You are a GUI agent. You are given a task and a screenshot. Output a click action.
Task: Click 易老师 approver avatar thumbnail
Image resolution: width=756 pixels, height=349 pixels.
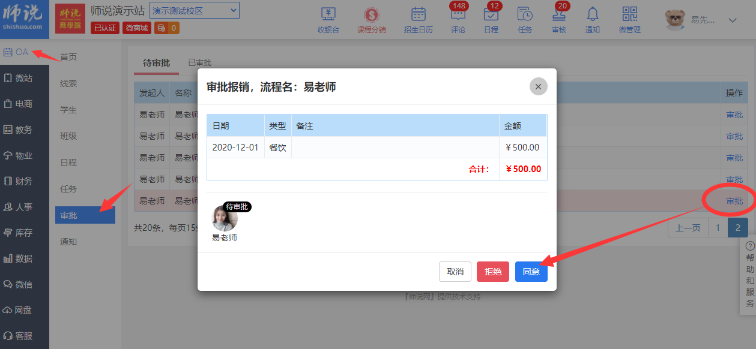[x=225, y=219]
